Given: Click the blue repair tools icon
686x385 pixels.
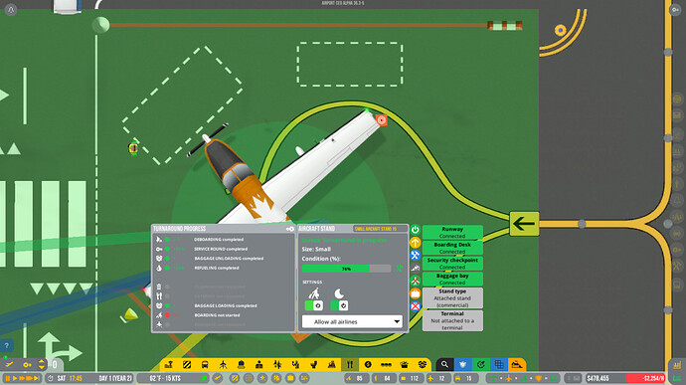Looking at the screenshot, I should click(415, 255).
